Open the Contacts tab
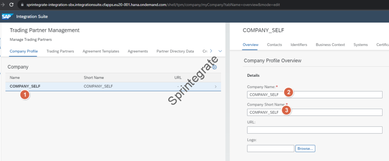The image size is (389, 161). [274, 45]
